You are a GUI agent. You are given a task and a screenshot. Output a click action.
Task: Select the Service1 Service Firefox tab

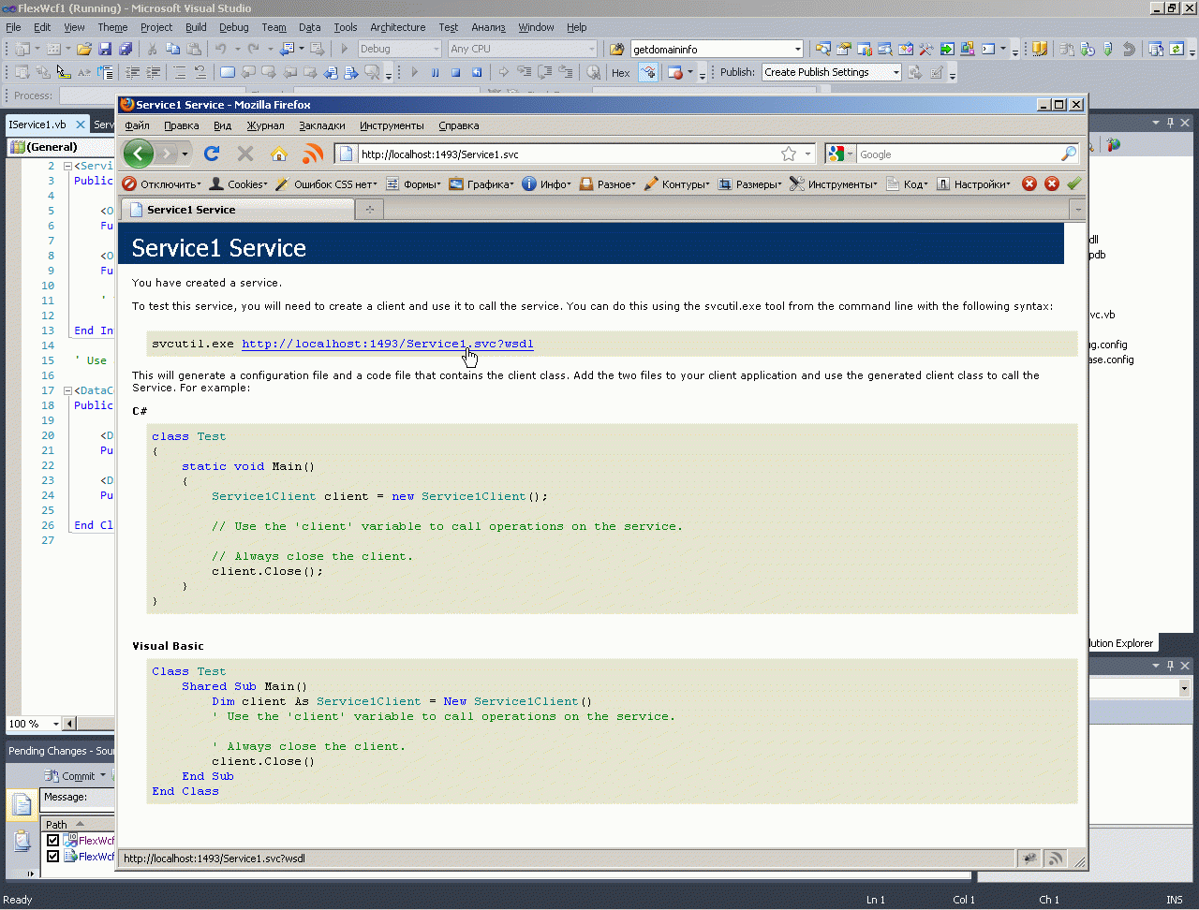238,210
